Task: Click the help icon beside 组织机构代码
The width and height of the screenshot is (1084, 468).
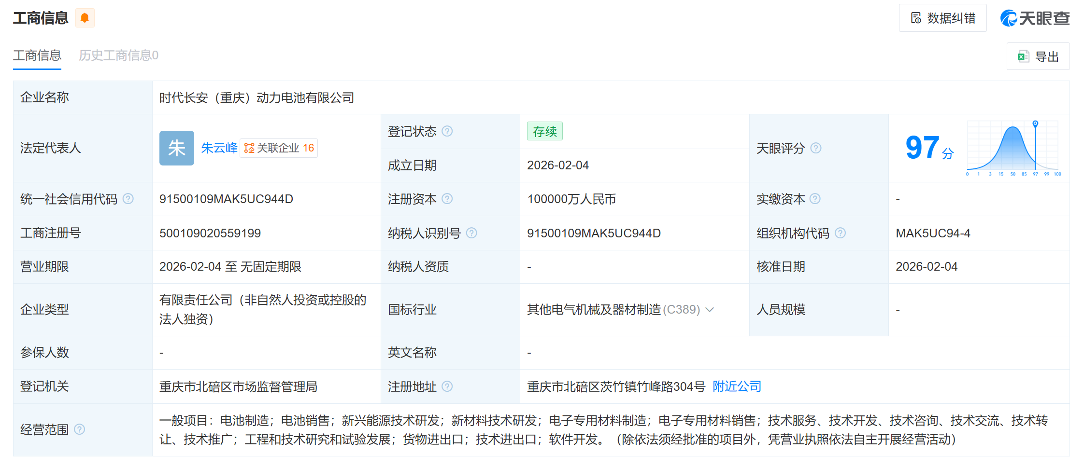Action: [x=841, y=233]
